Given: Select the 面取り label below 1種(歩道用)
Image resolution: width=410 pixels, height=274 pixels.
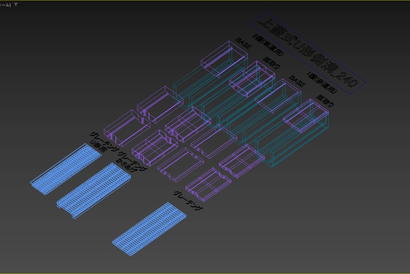Looking at the screenshot, I should (325, 101).
